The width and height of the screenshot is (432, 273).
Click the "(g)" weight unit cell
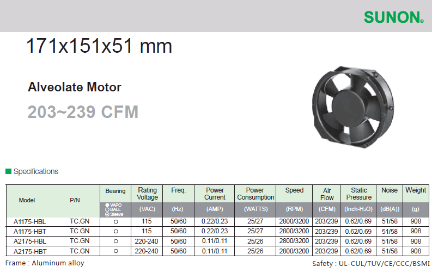[x=416, y=209]
